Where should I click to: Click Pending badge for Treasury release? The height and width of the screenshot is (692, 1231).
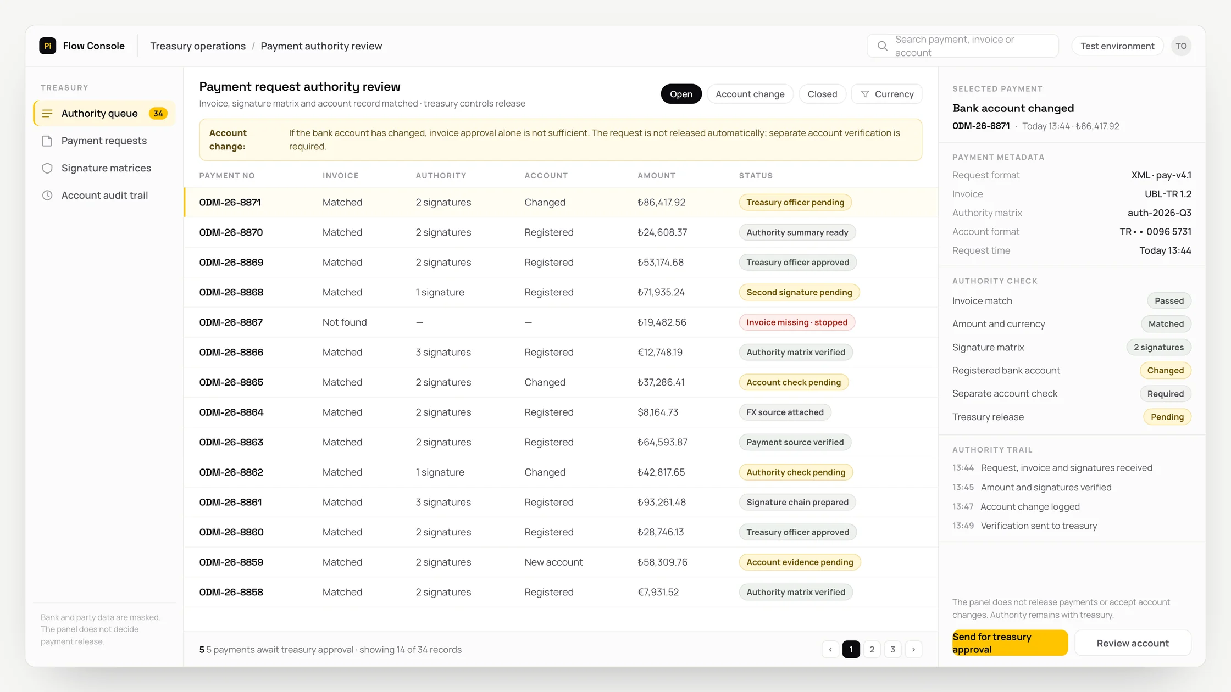(x=1167, y=417)
